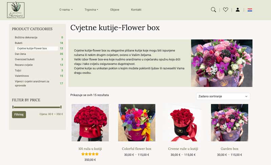
Task: Open the Garden box product image
Action: [x=229, y=122]
